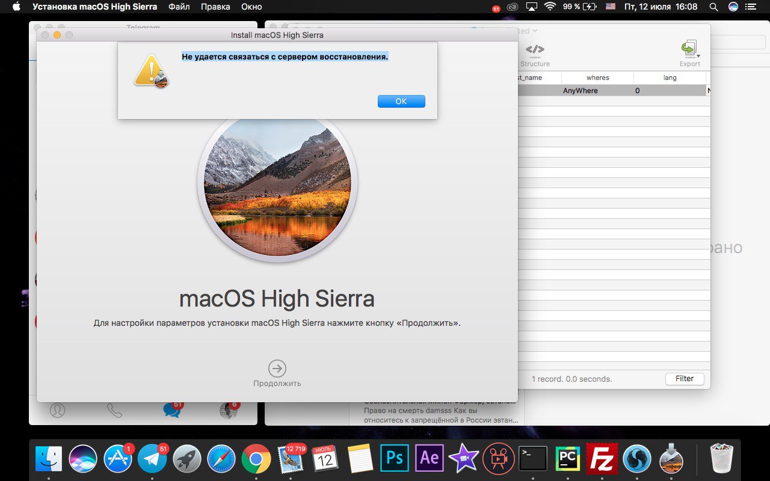Click the 99 % battery indicator
Screen dimensions: 770x481
(x=580, y=7)
